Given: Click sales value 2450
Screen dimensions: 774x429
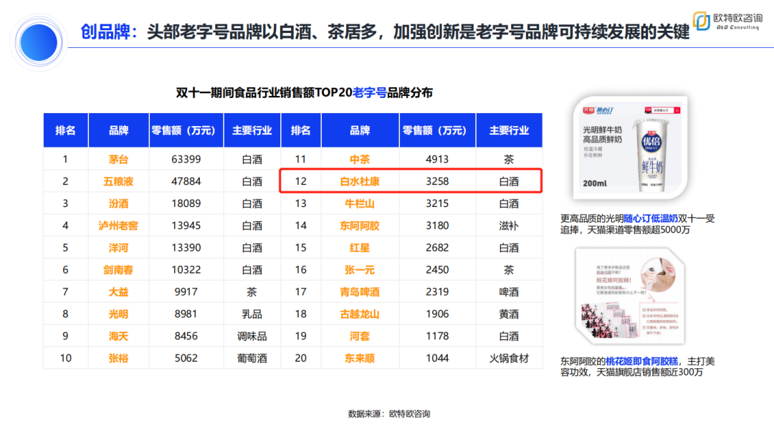Looking at the screenshot, I should pyautogui.click(x=437, y=270).
